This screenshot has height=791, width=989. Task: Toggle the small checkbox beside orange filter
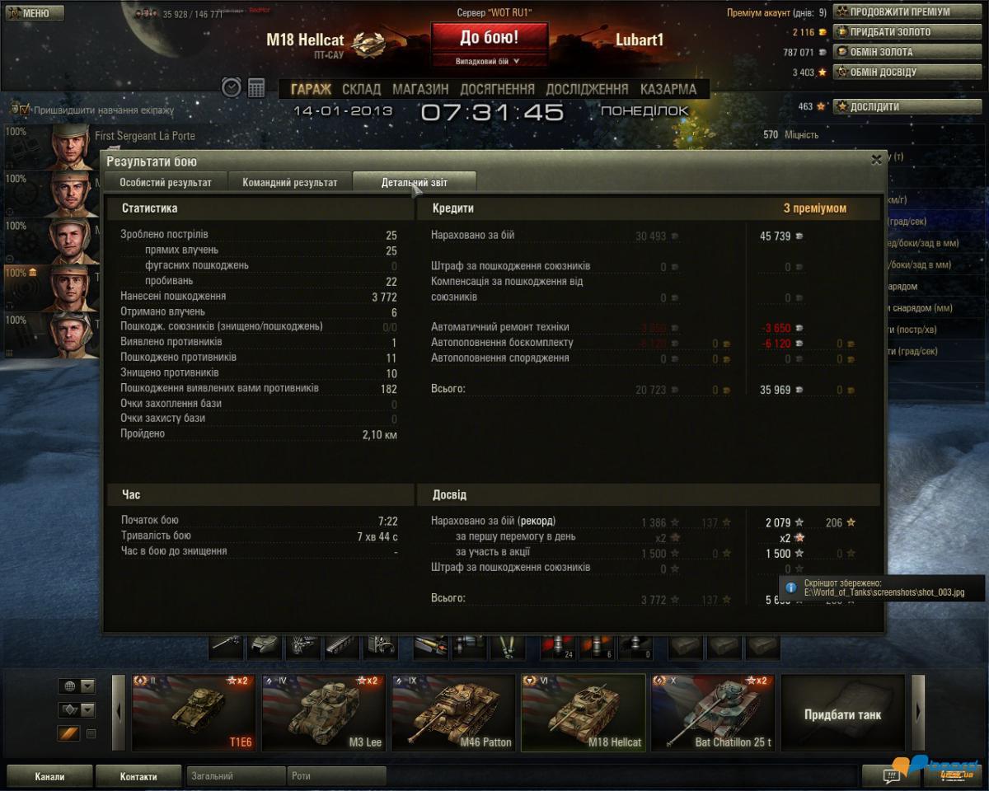(91, 733)
